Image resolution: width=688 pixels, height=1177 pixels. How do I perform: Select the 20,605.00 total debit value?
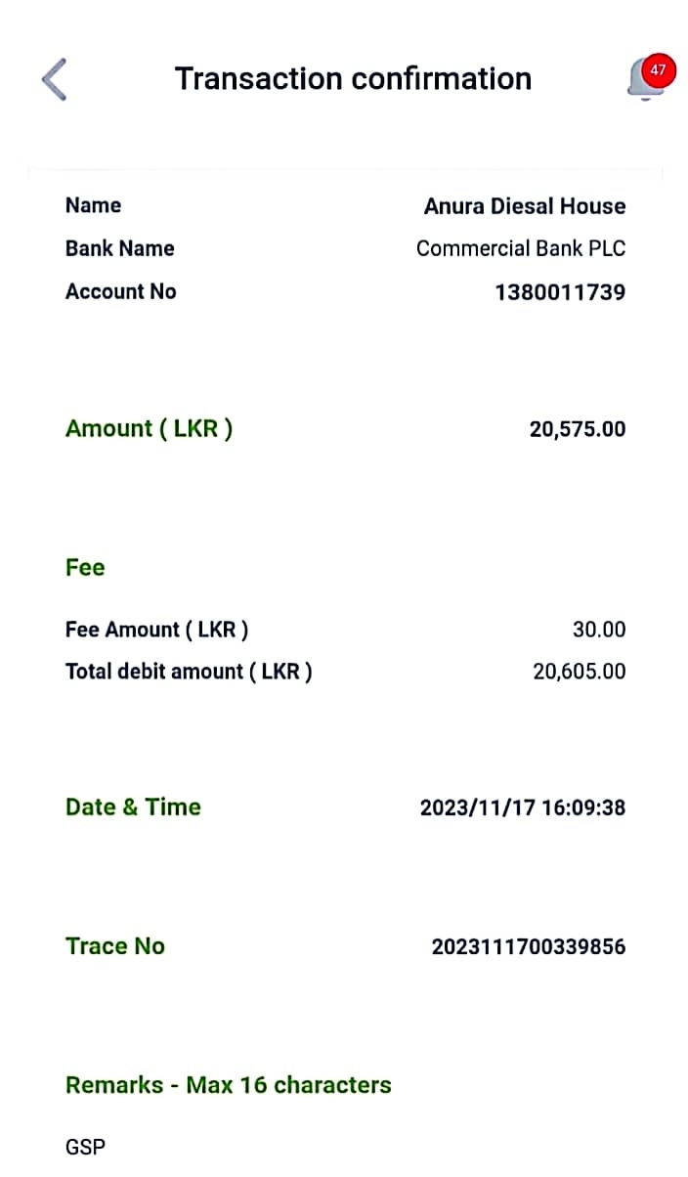(x=580, y=672)
